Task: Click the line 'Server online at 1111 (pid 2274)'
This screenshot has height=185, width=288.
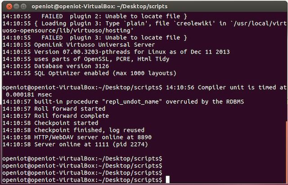Action: click(75, 144)
